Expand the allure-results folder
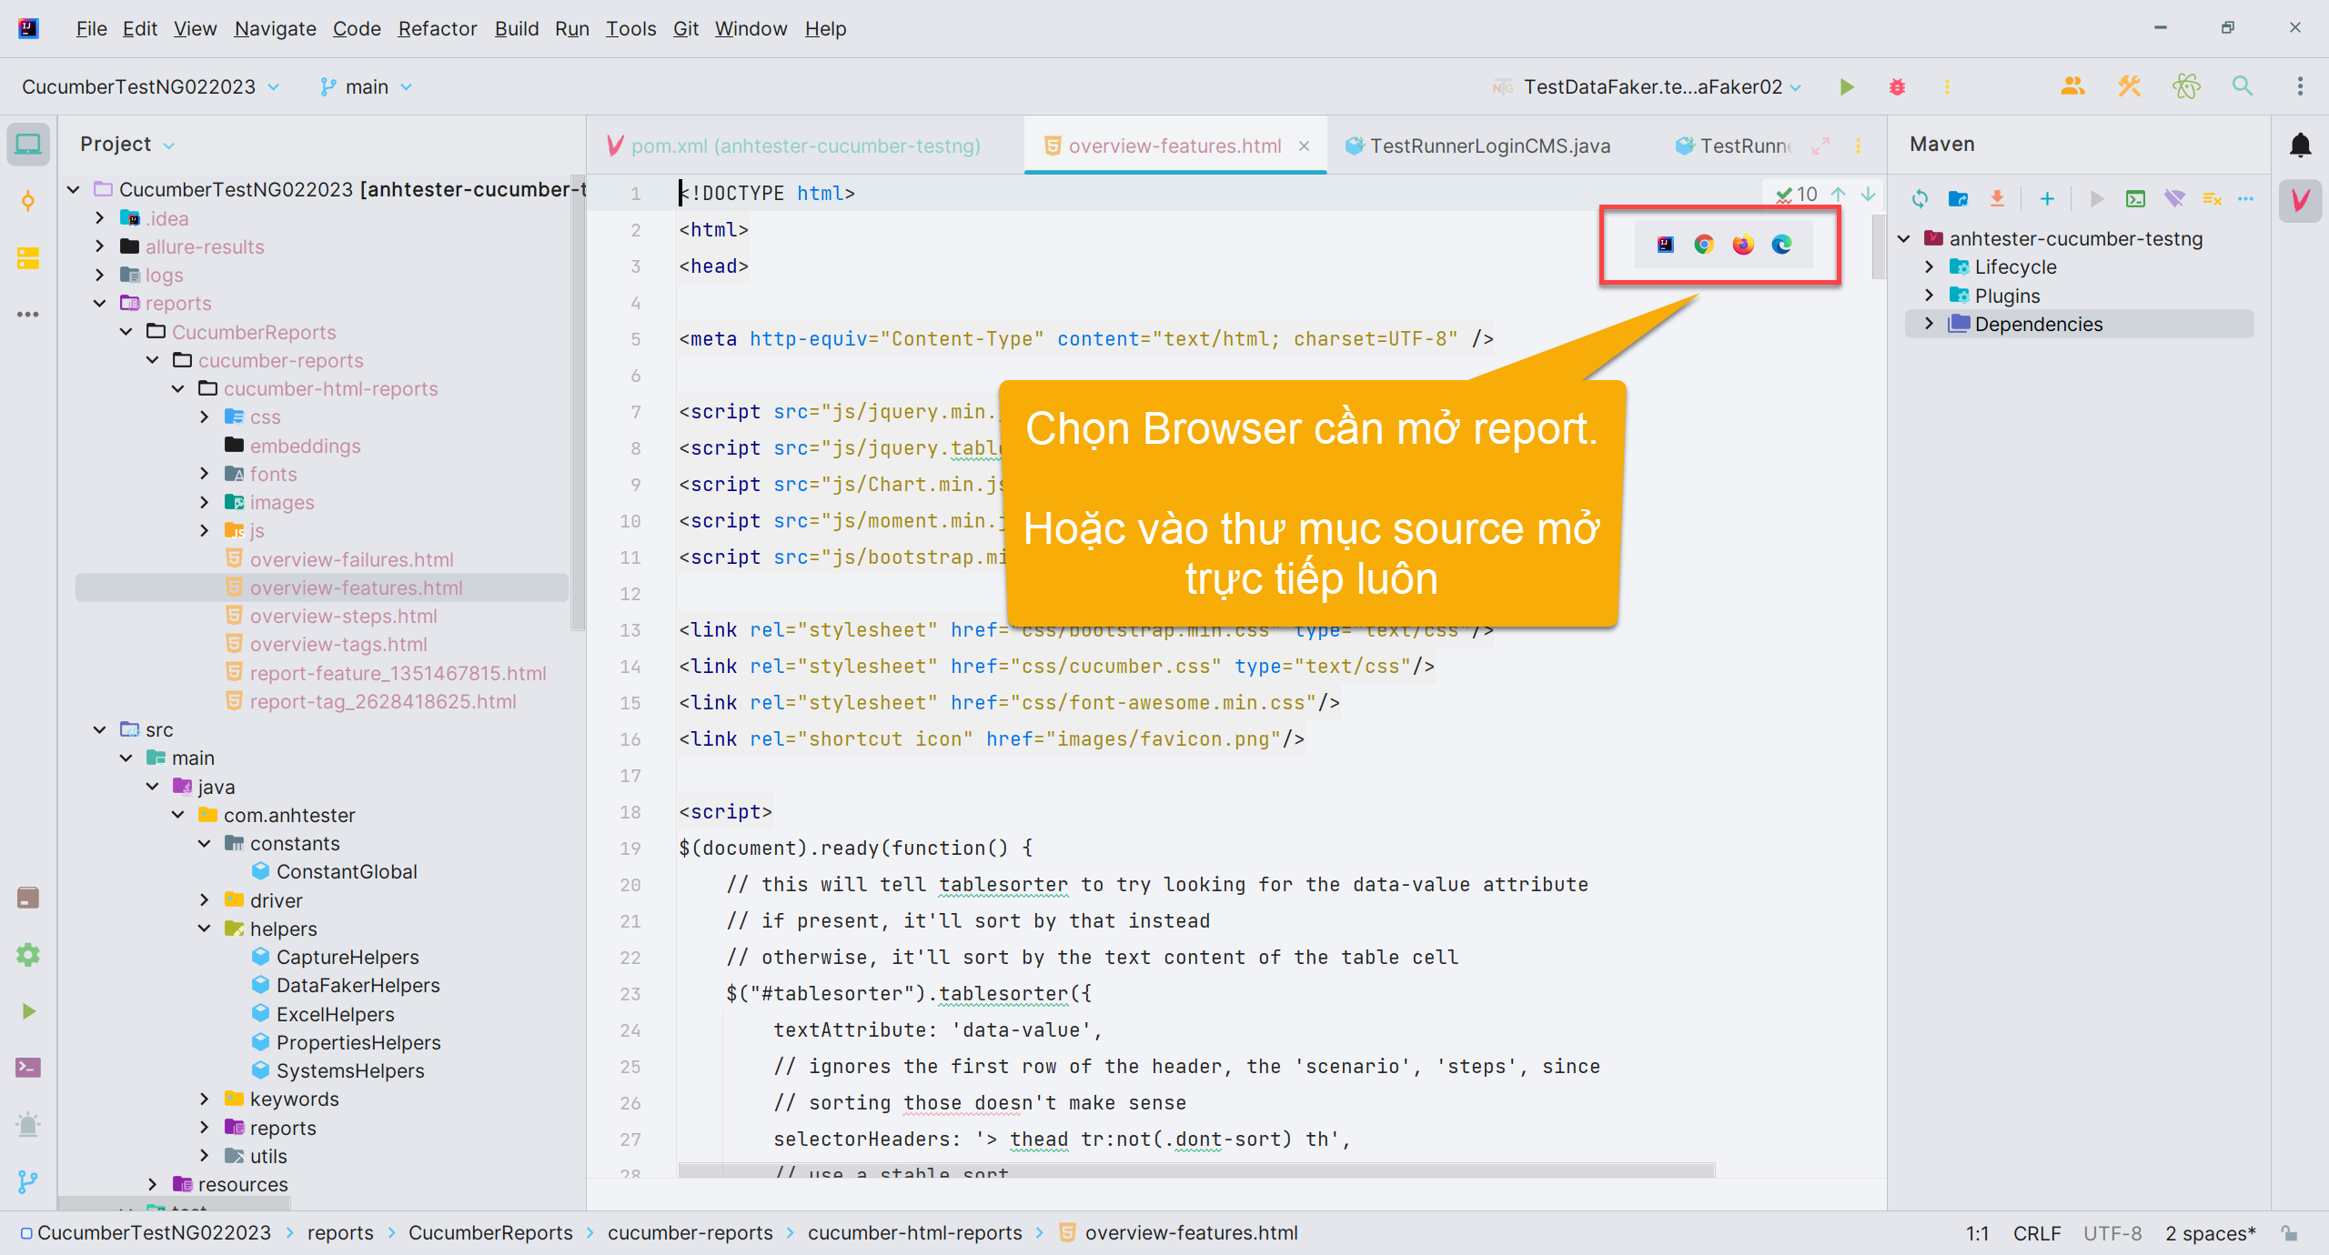The image size is (2329, 1255). (x=100, y=246)
